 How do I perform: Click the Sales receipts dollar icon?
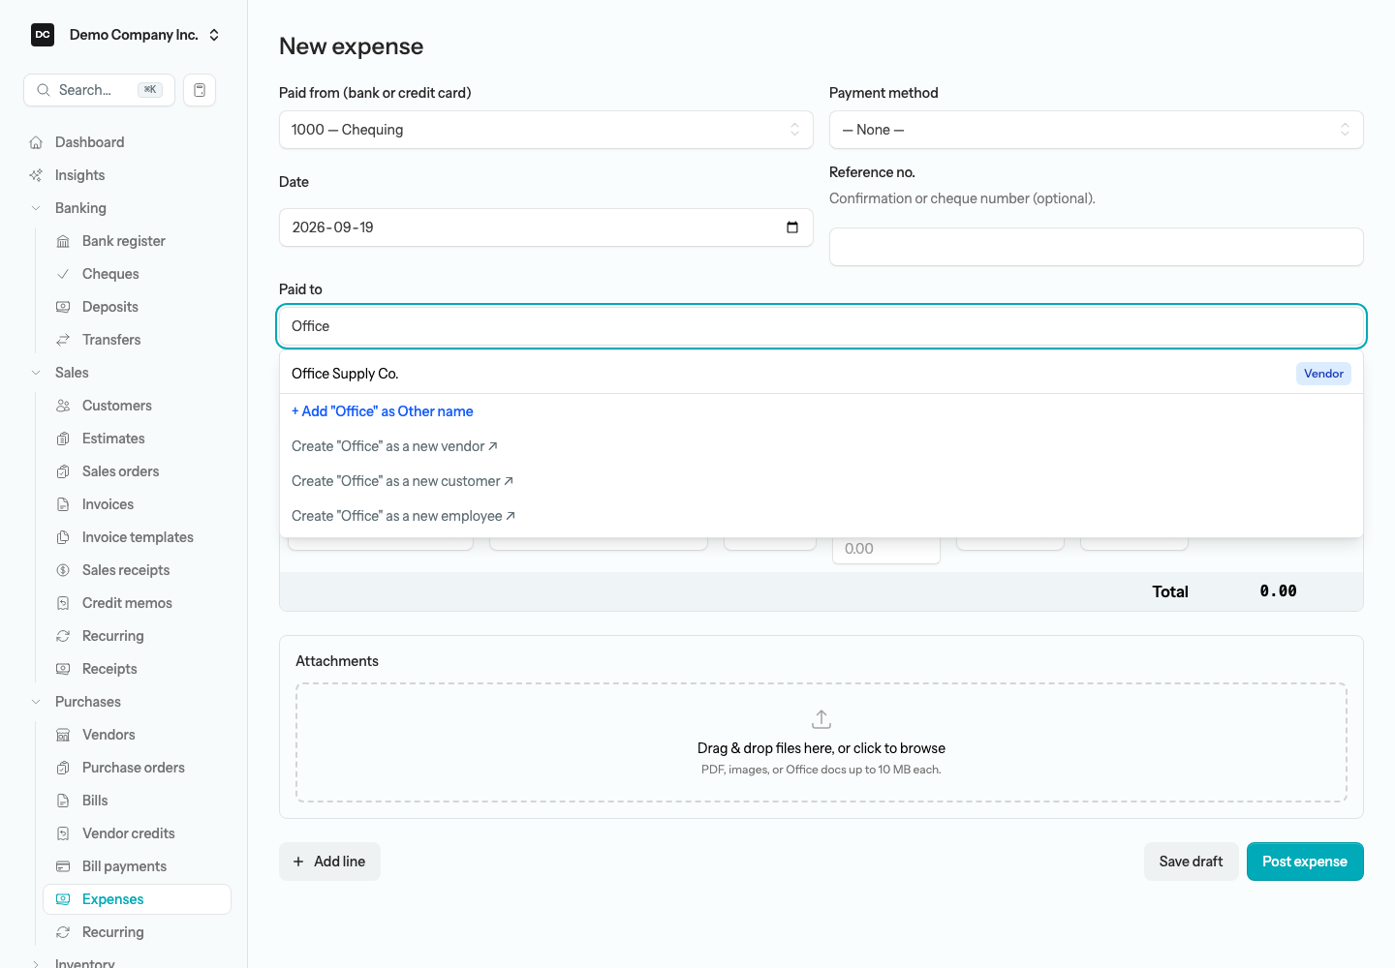[63, 570]
